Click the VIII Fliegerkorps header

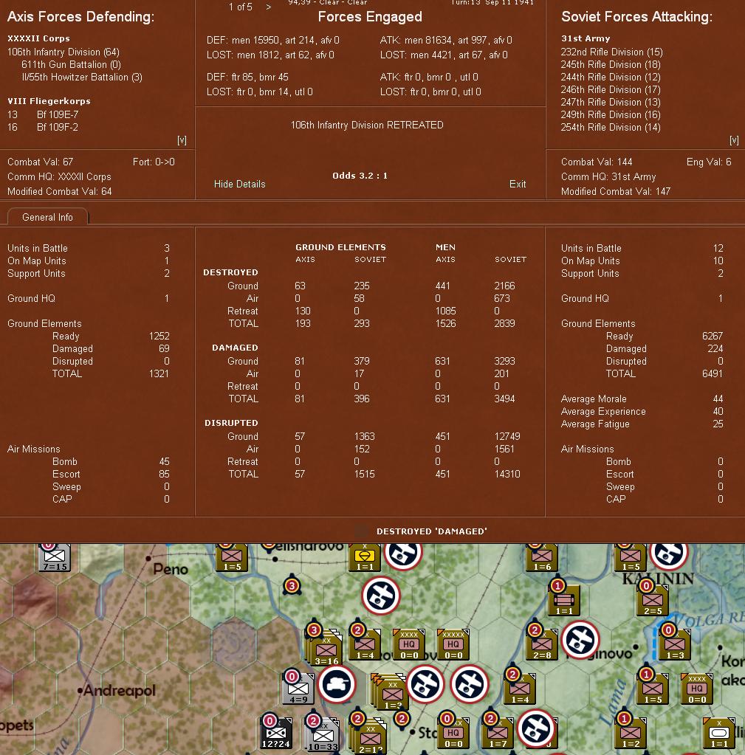point(49,101)
